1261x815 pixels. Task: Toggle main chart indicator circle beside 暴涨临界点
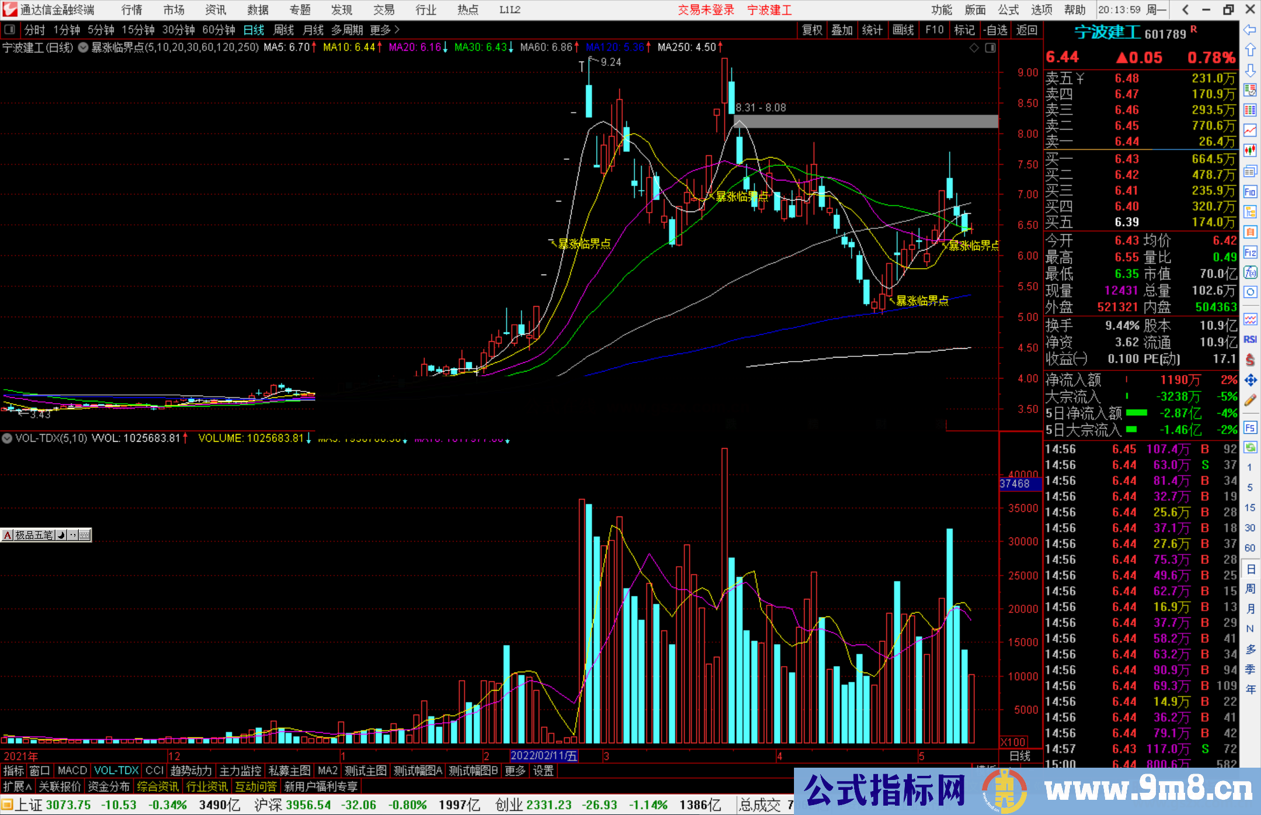(x=83, y=47)
